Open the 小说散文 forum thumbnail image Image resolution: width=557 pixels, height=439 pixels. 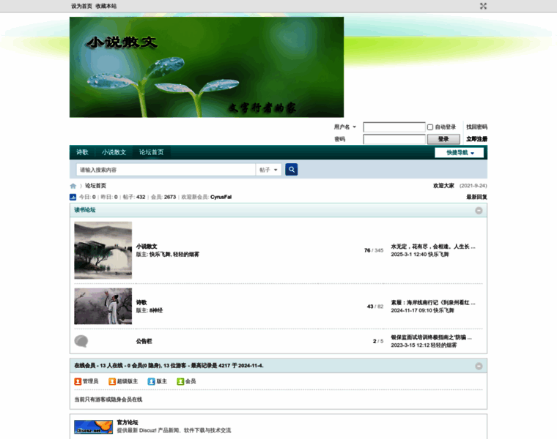click(103, 250)
